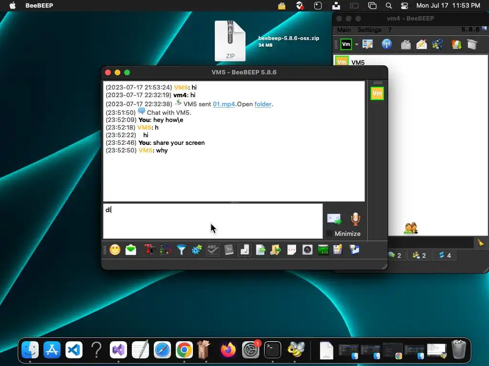Click the send folder icon with green arrow
This screenshot has width=489, height=366.
coord(276,250)
